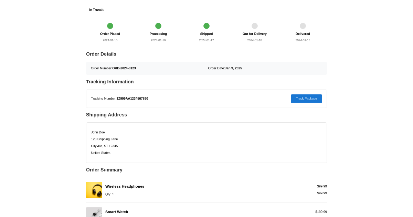413x217 pixels.
Task: Click the In Transit status badge
Action: click(96, 10)
